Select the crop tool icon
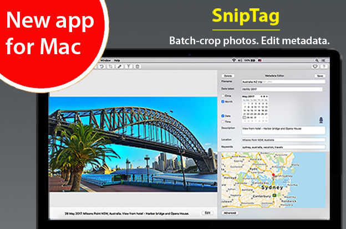Screen dimensions: 346x229 click(110, 66)
